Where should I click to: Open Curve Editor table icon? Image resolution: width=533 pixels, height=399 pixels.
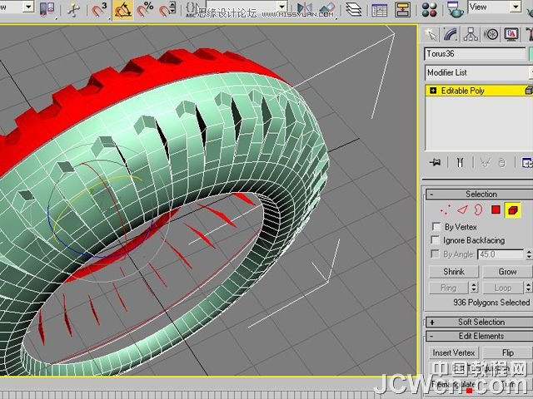[380, 10]
